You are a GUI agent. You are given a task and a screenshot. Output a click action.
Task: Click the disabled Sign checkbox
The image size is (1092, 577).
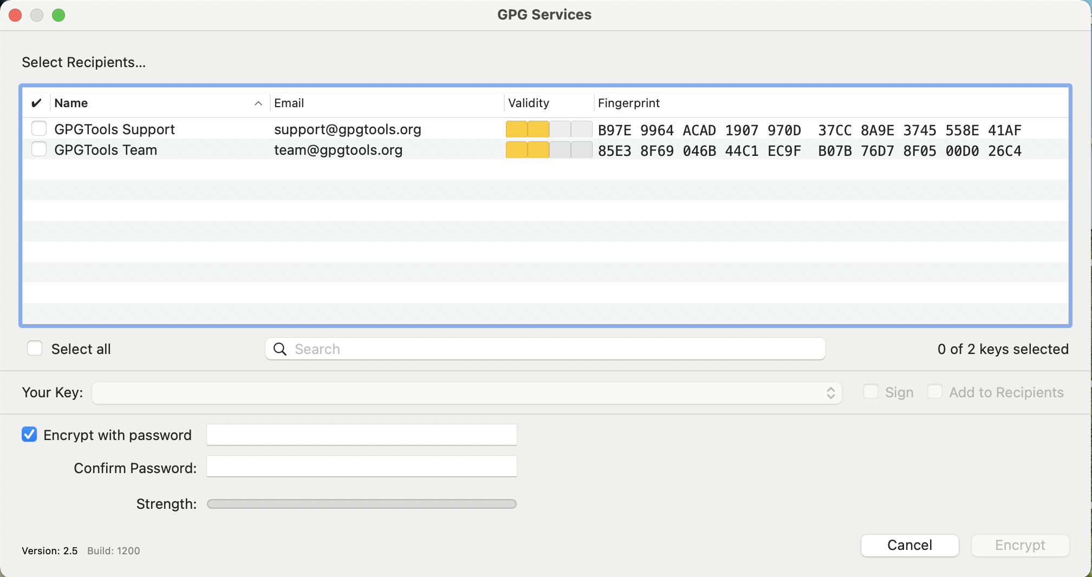pyautogui.click(x=871, y=392)
